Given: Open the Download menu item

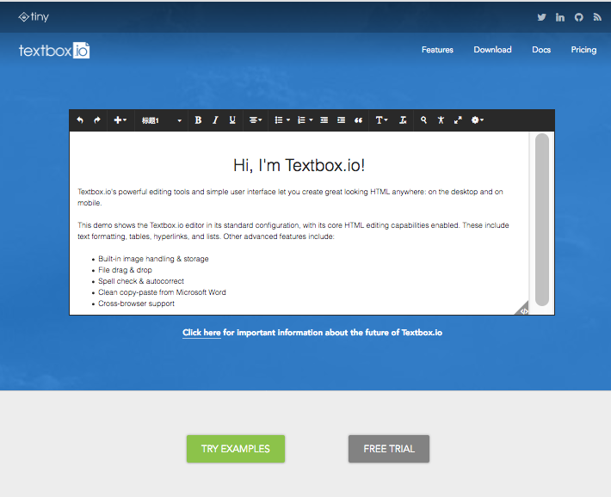Looking at the screenshot, I should coord(492,50).
